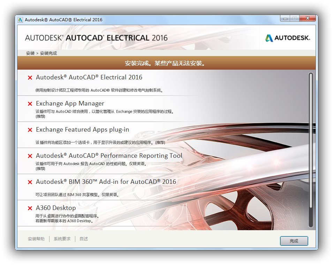The height and width of the screenshot is (265, 333).
Task: Click the description 可让项目团队通过 BIM 360 共享模型
Action: click(x=77, y=195)
